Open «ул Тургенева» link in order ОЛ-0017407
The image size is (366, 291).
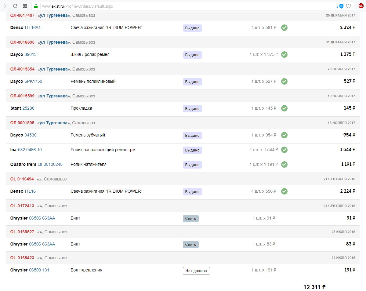point(54,15)
